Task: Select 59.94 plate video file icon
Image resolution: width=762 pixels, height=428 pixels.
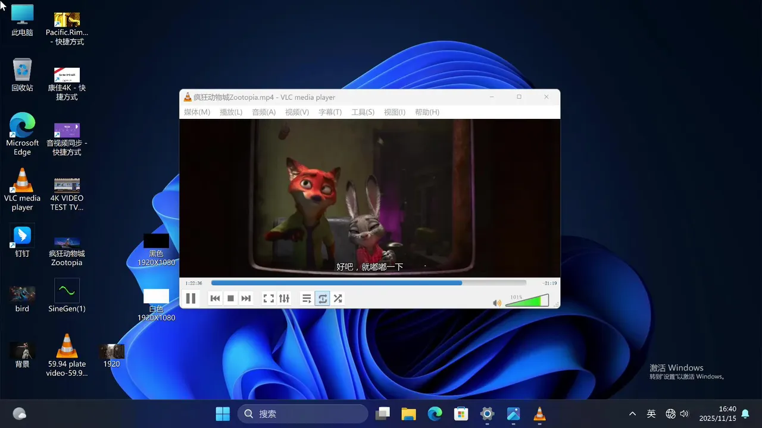Action: pos(67,355)
